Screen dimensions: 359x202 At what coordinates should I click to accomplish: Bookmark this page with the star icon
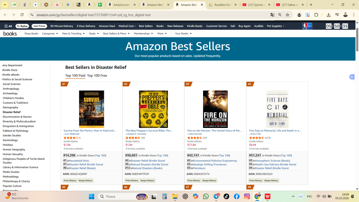(x=287, y=15)
